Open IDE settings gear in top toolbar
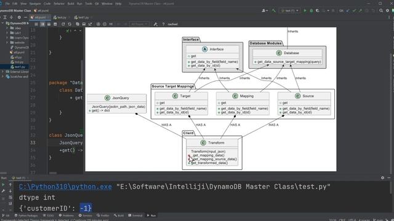 pos(387,10)
